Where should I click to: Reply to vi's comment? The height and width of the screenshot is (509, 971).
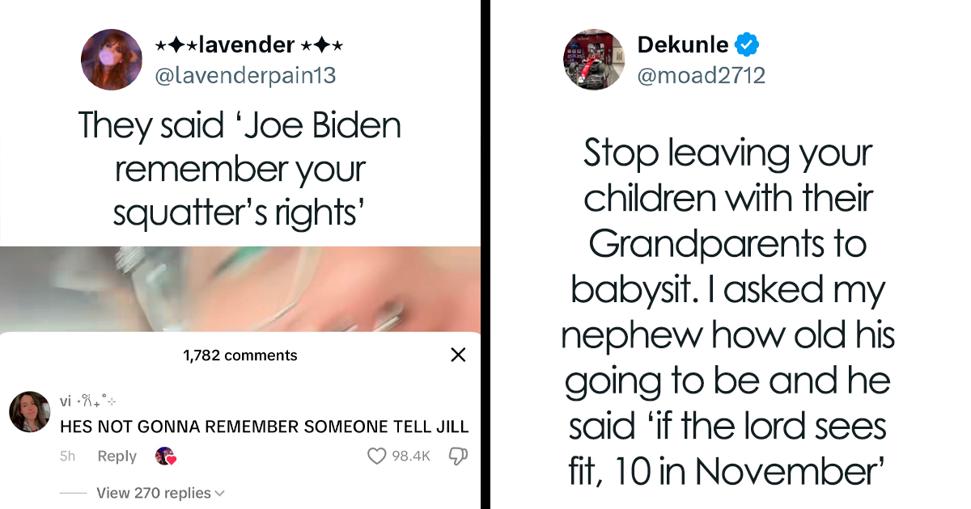click(x=117, y=456)
